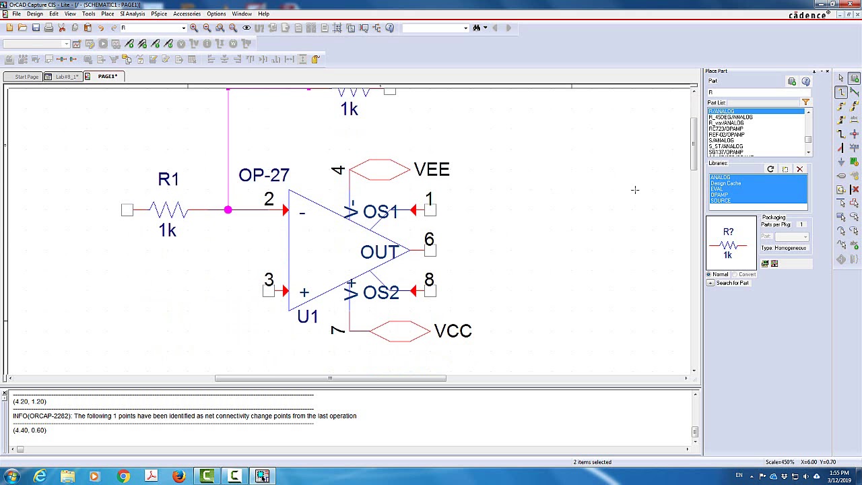This screenshot has height=485, width=862.
Task: Select the Normal radio button
Action: tap(709, 274)
